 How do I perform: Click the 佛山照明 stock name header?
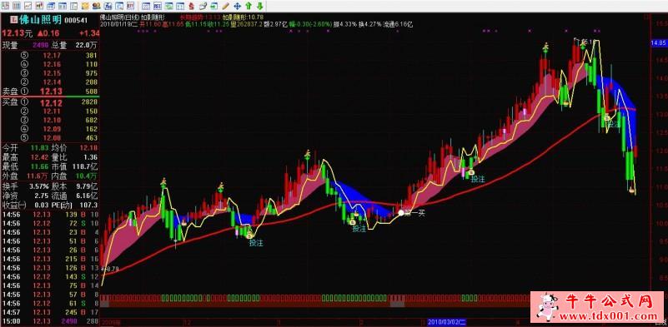coord(41,20)
